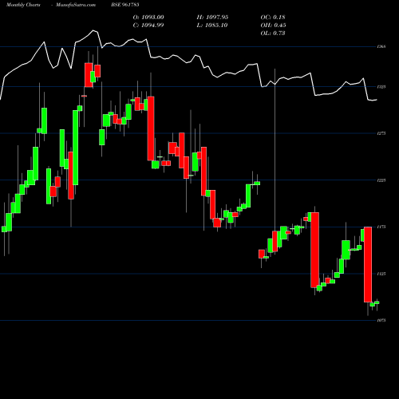The width and height of the screenshot is (399, 399).
Task: Click the 1325 price axis label
Action: pyautogui.click(x=381, y=87)
